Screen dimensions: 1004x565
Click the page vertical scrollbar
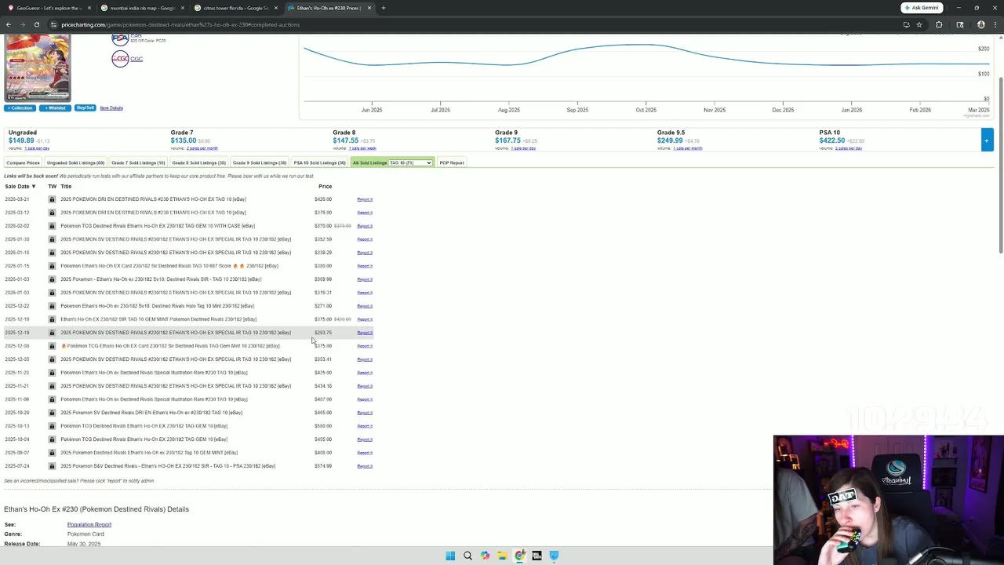(x=1000, y=165)
